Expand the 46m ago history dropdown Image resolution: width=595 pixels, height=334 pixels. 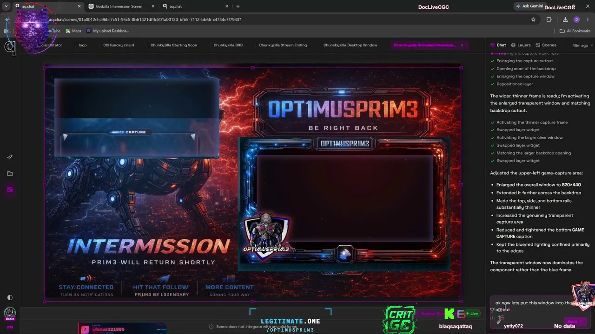582,45
